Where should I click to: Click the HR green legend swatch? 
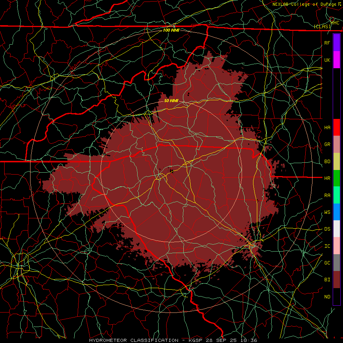[x=337, y=178]
